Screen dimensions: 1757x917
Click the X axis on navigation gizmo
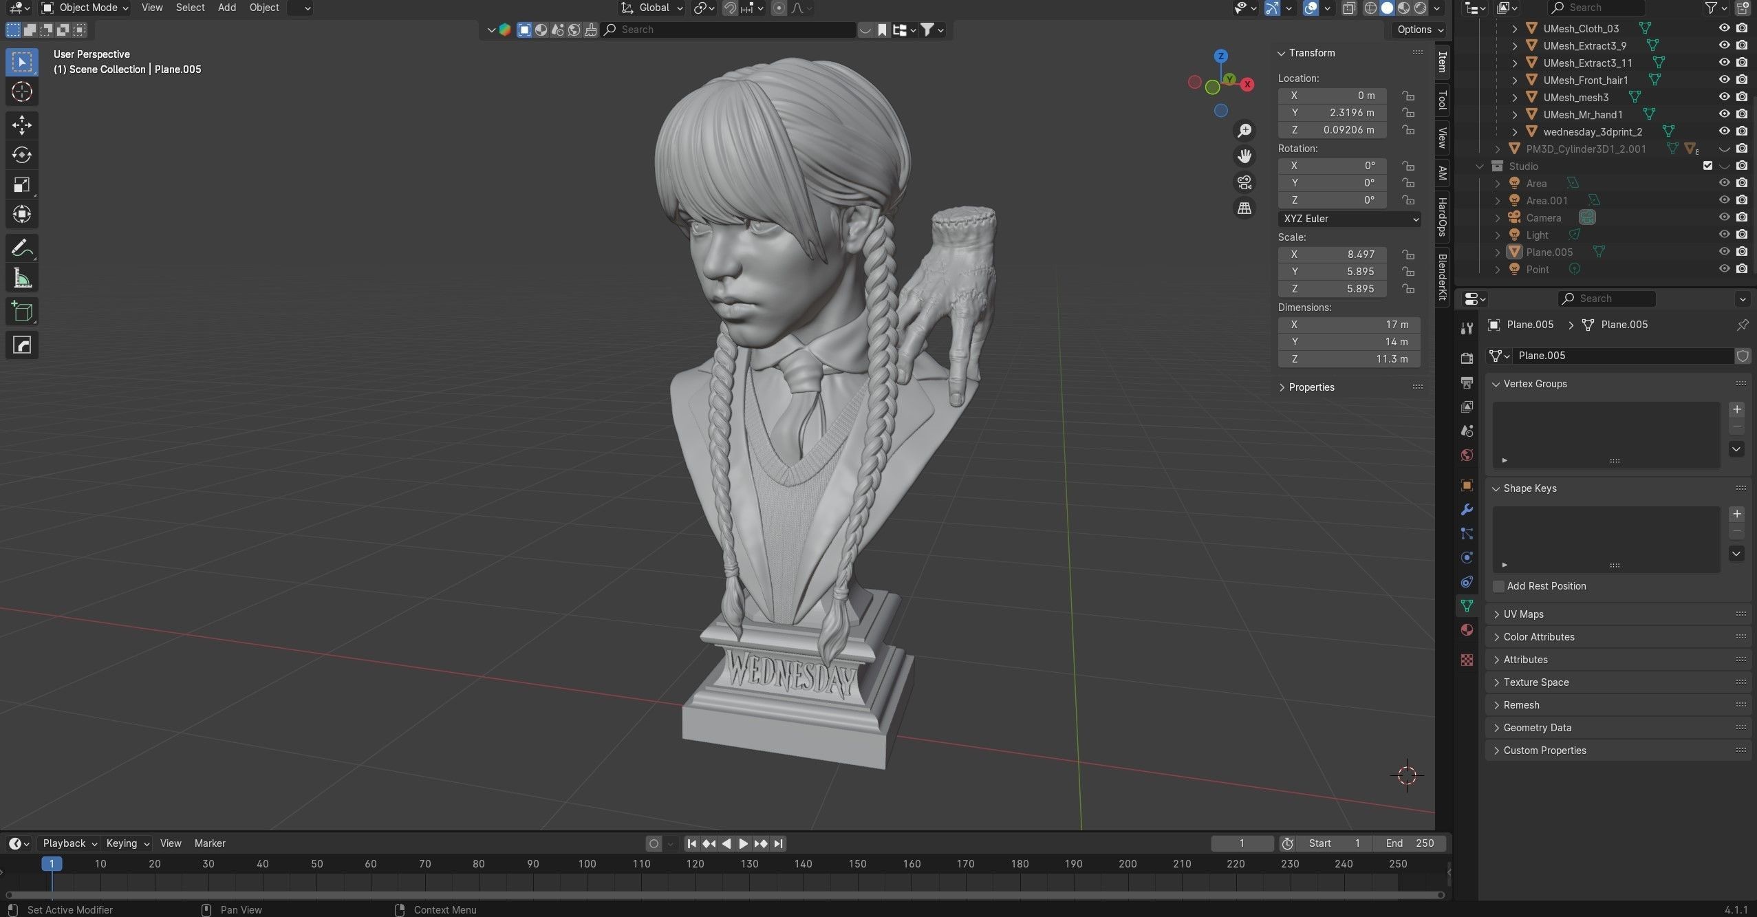[x=1247, y=84]
